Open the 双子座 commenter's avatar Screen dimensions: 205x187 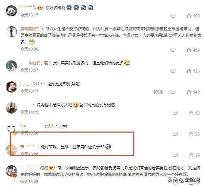[11, 66]
